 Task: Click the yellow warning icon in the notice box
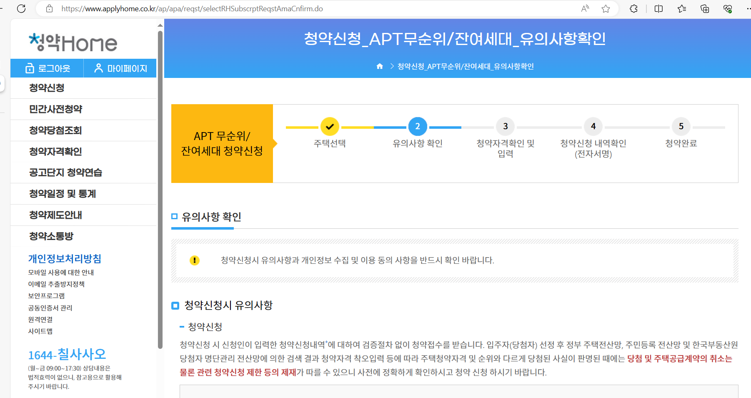(194, 260)
